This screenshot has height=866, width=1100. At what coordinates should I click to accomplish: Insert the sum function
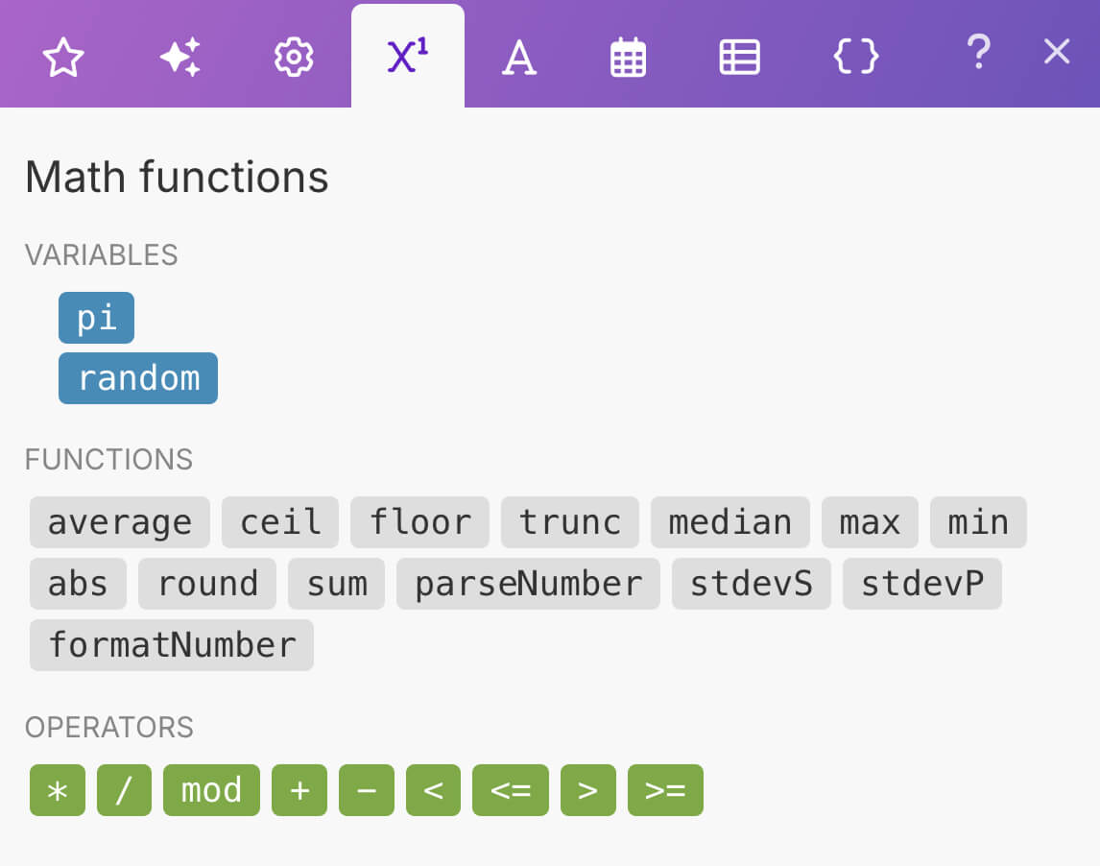[337, 584]
